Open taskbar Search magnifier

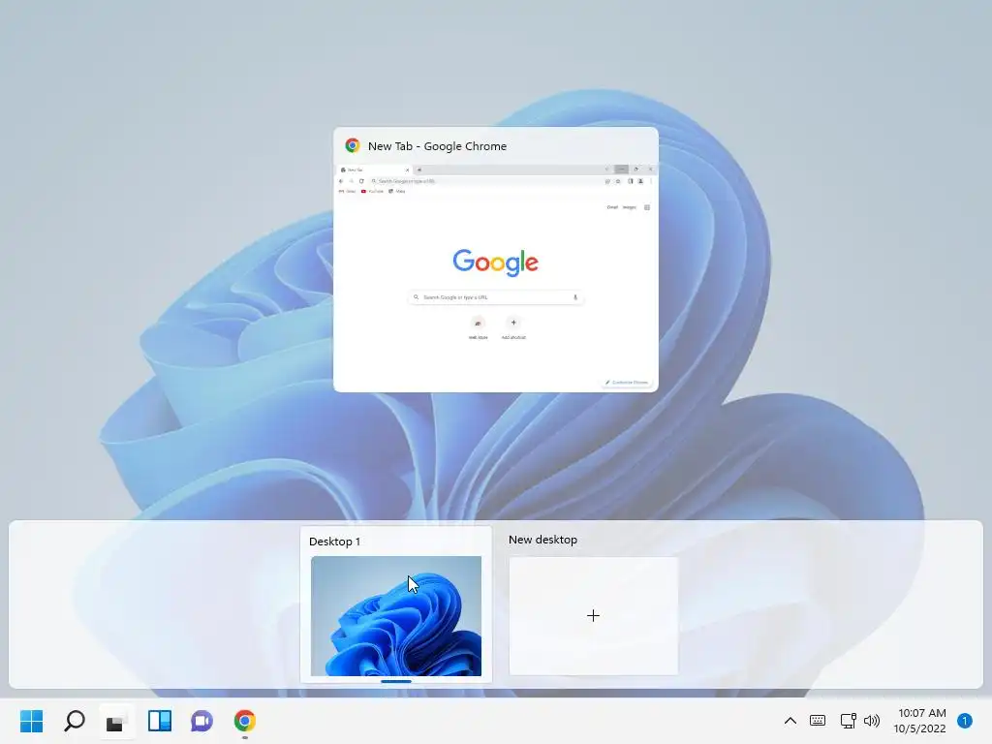pyautogui.click(x=75, y=721)
